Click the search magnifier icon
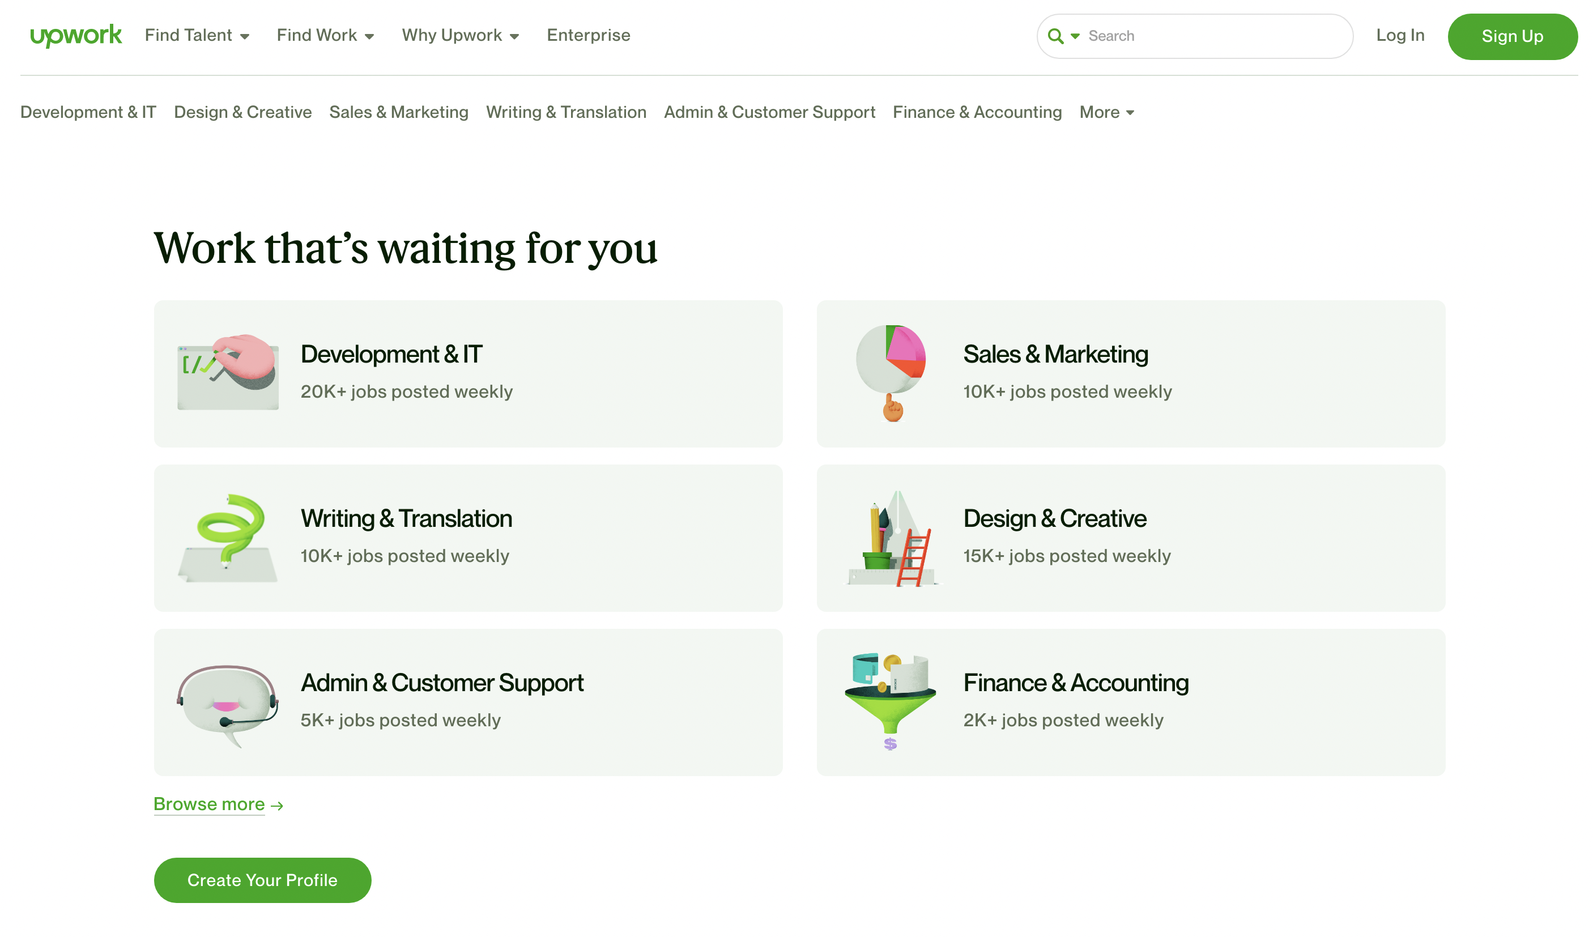 (x=1055, y=36)
